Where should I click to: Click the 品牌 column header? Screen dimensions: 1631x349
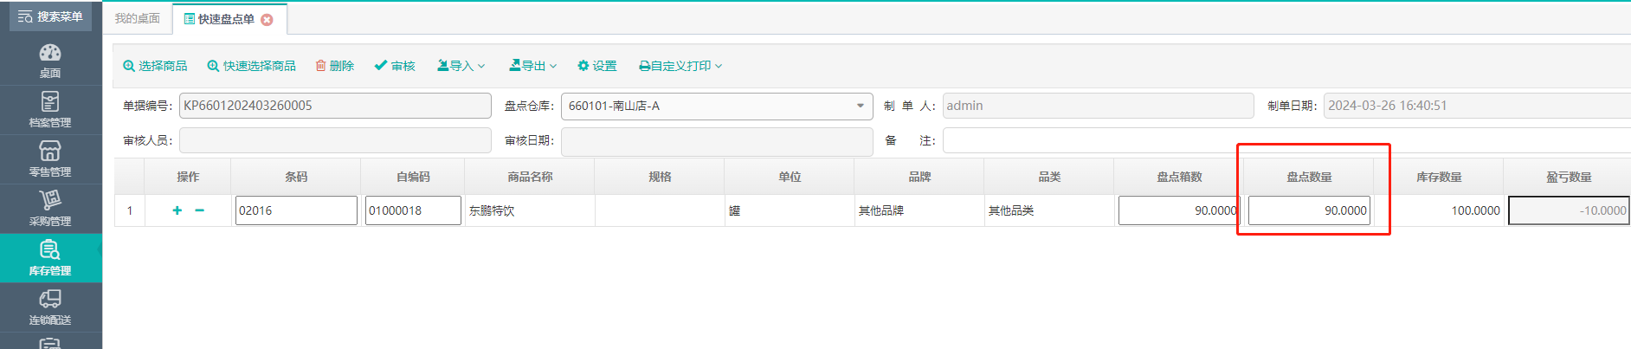click(919, 177)
